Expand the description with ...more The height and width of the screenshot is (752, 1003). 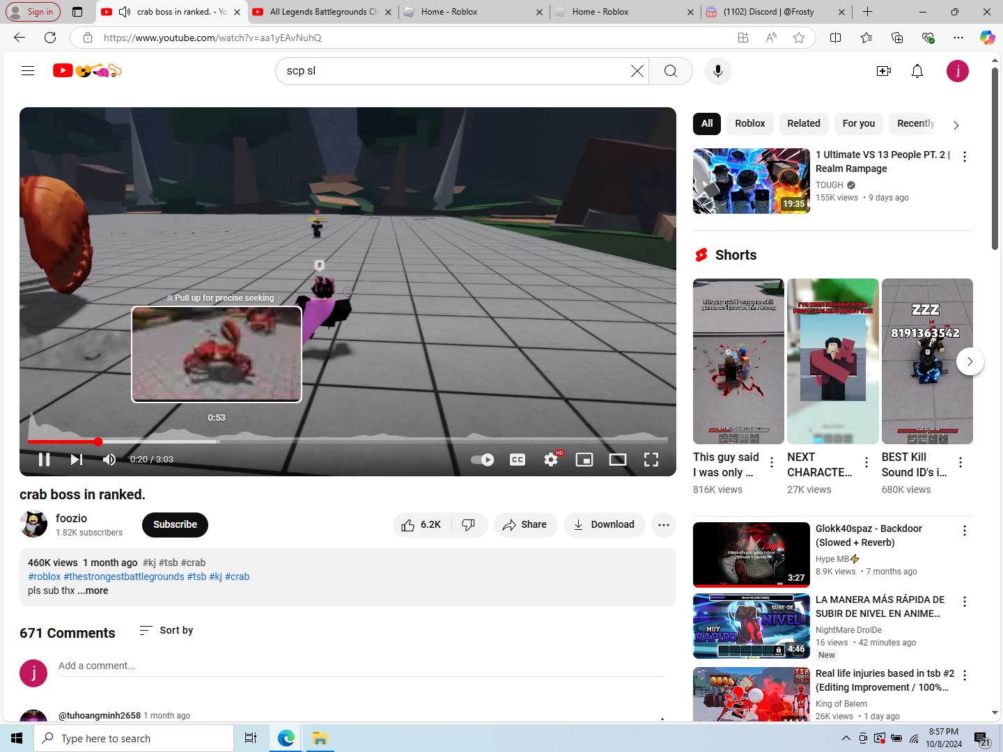93,590
